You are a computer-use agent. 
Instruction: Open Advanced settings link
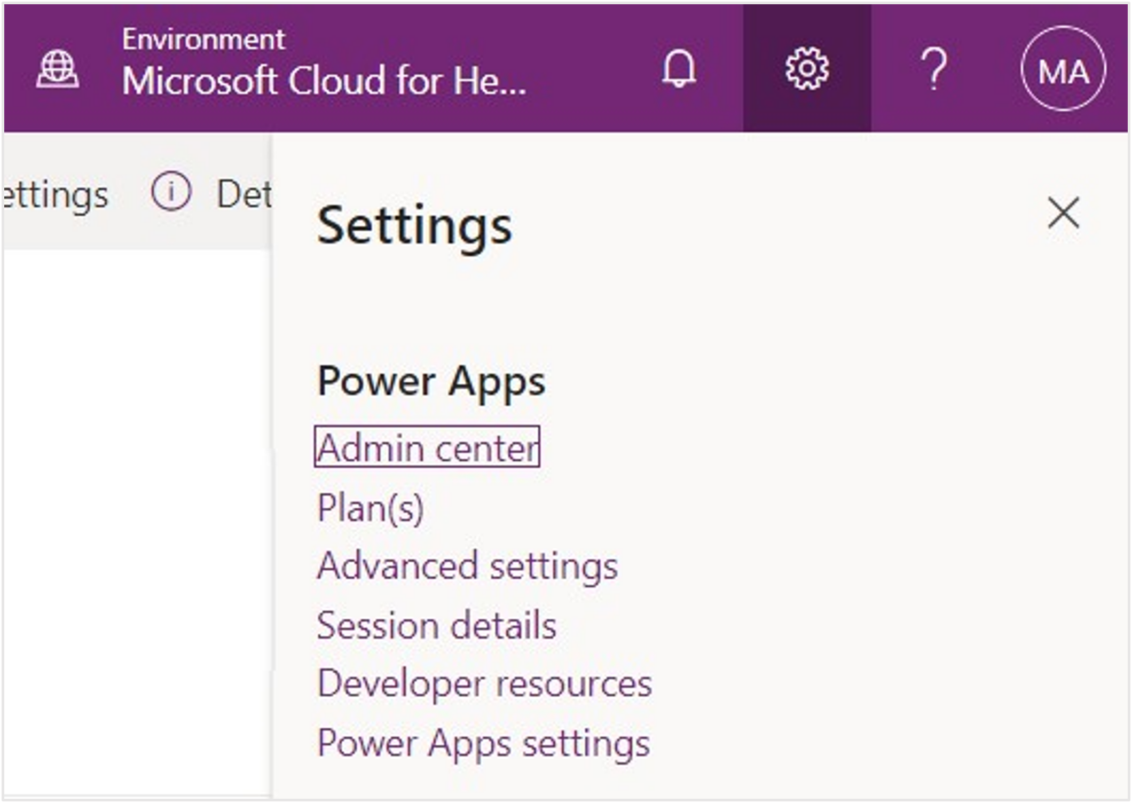467,566
